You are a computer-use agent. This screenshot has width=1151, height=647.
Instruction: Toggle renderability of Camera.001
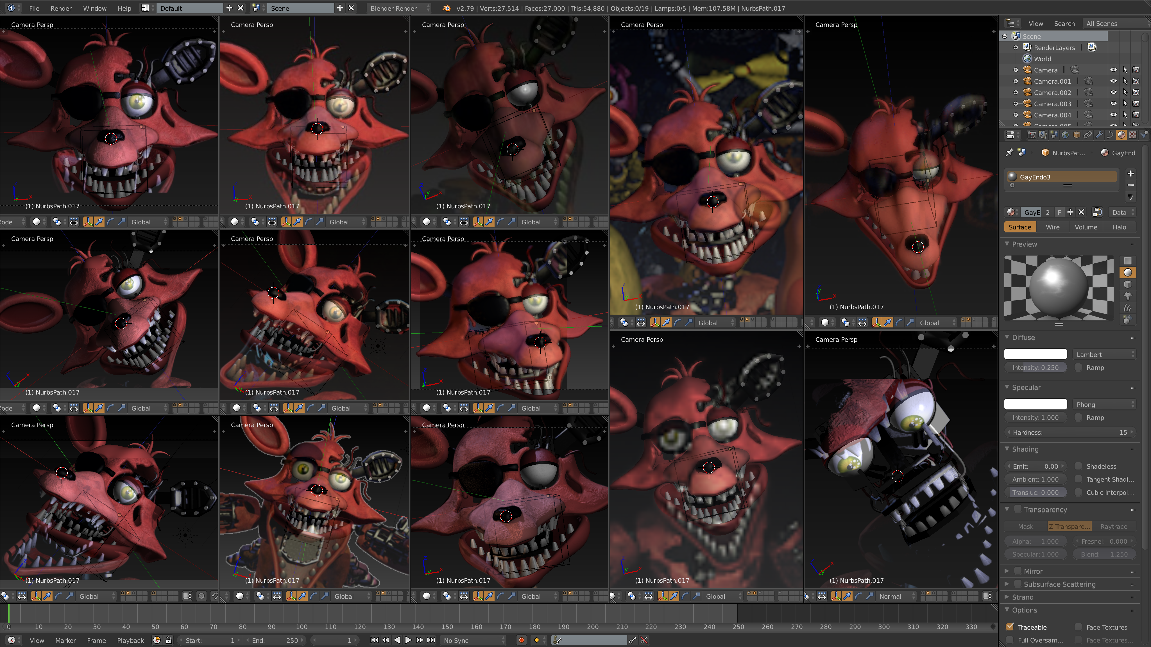coord(1136,81)
